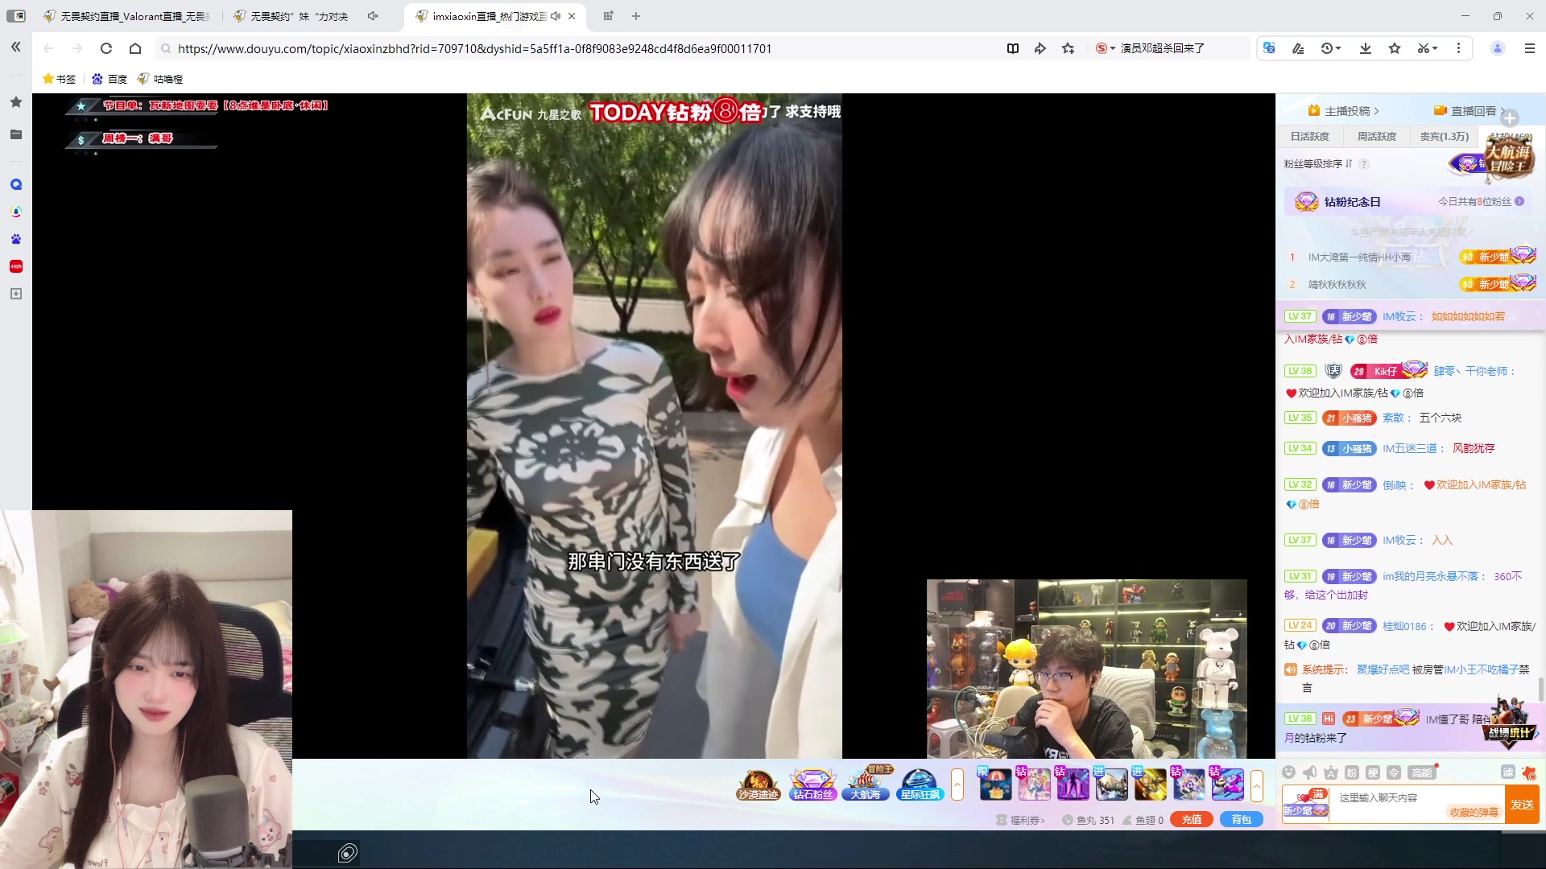Open a new browser tab
This screenshot has width=1546, height=869.
click(636, 16)
